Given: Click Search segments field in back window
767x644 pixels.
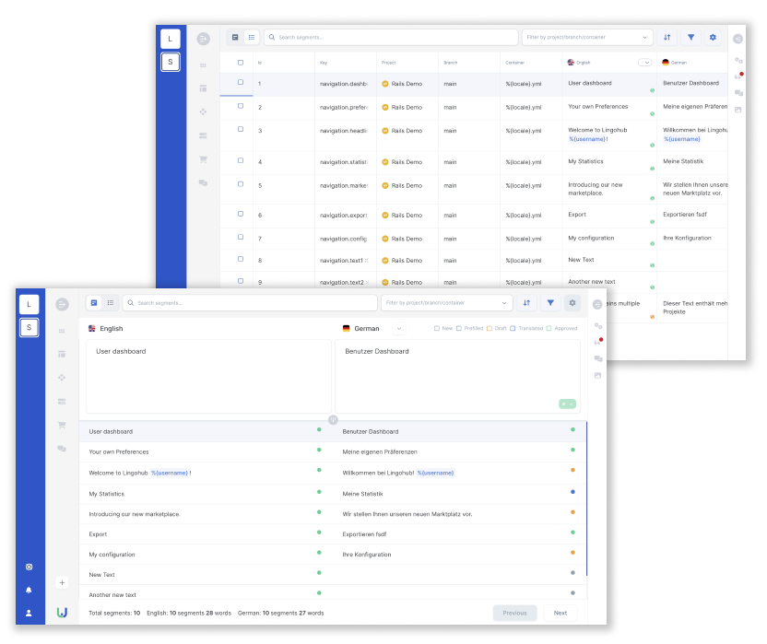Looking at the screenshot, I should (391, 37).
